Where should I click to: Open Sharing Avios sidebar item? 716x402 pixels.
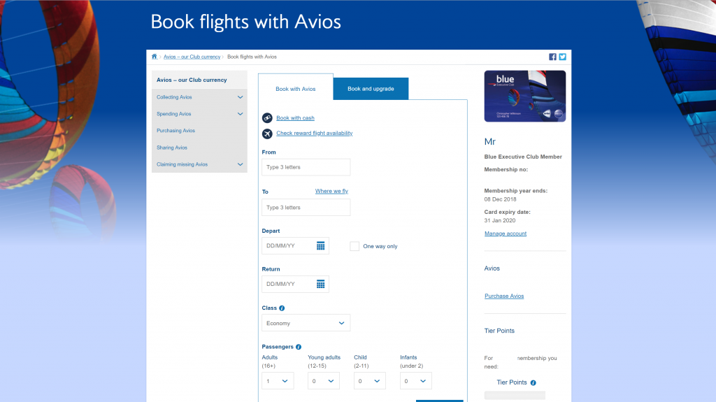[172, 148]
